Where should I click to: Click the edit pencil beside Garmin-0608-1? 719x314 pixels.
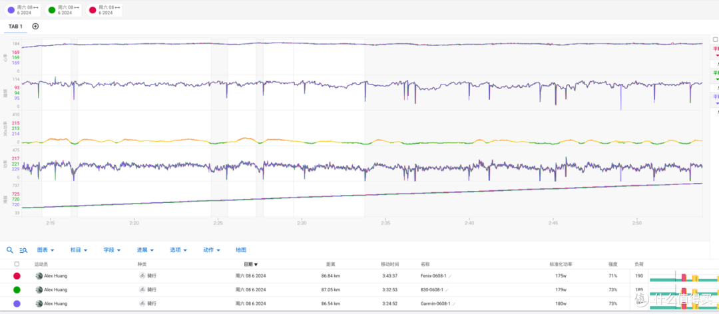click(x=453, y=303)
